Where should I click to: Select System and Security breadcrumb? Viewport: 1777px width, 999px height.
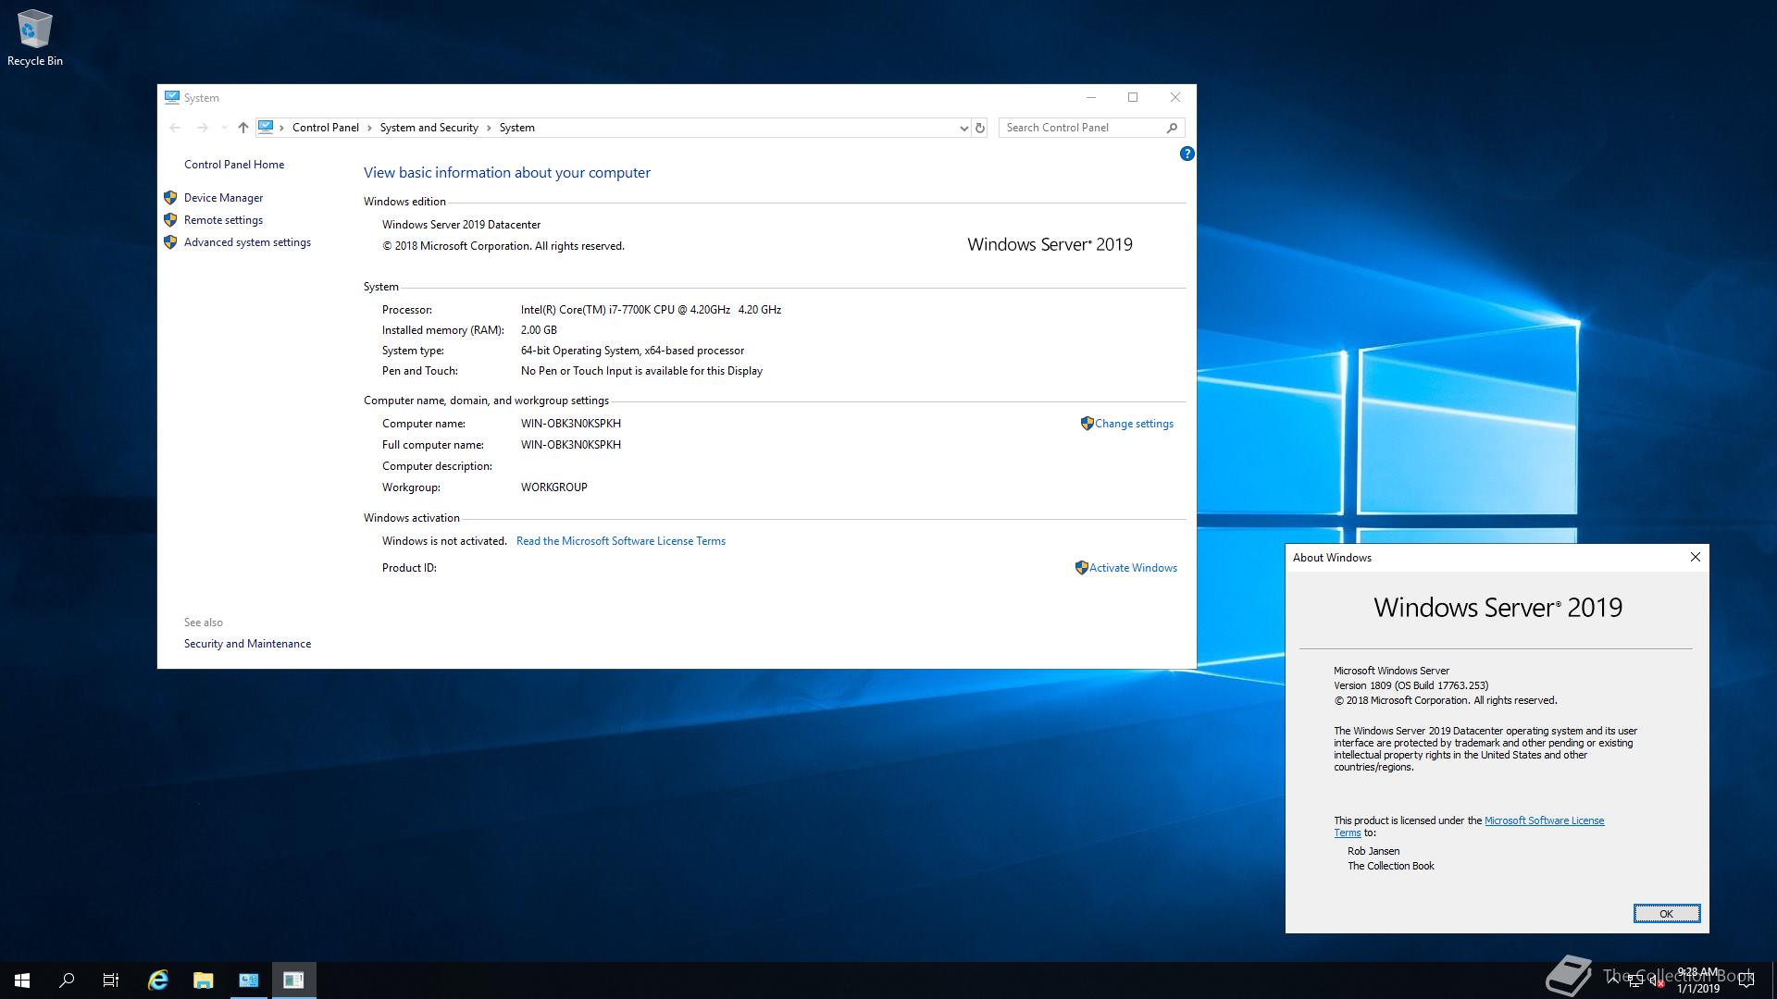429,128
